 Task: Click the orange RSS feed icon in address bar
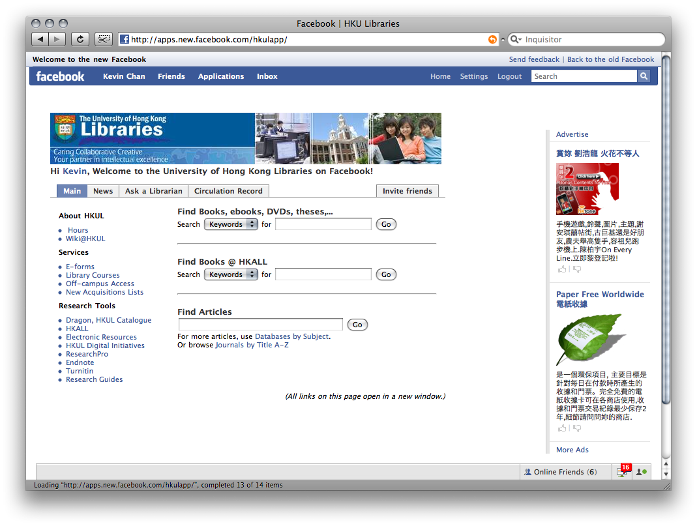[492, 40]
